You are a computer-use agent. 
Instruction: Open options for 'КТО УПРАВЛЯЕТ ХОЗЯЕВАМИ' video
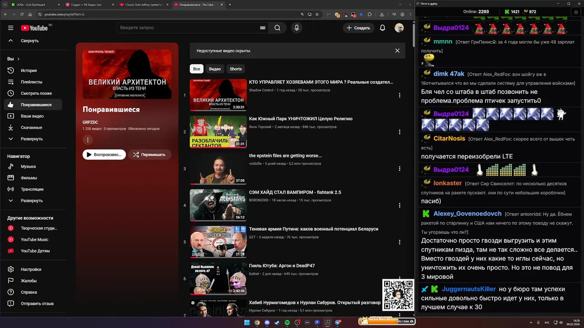[400, 95]
